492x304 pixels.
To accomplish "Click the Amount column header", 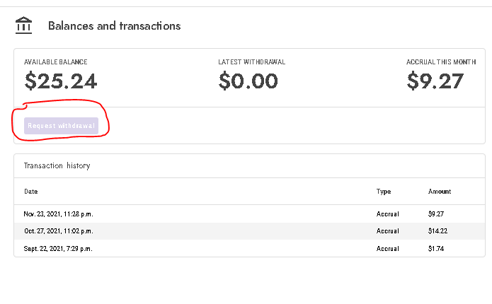I will (x=440, y=192).
